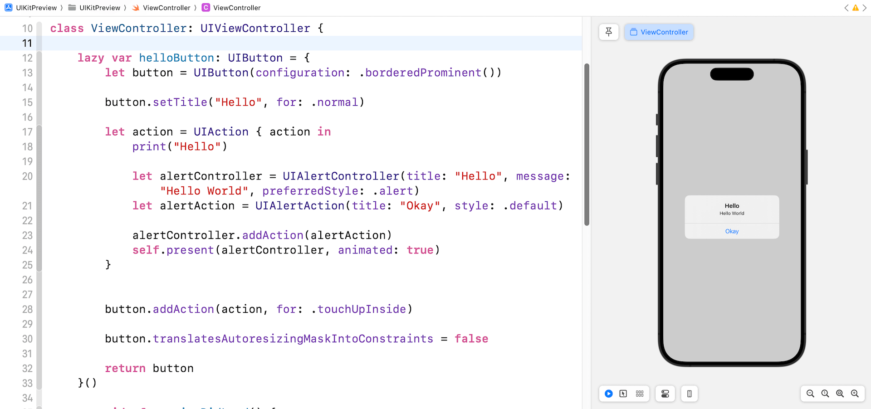
Task: Pin the canvas preview
Action: (608, 32)
